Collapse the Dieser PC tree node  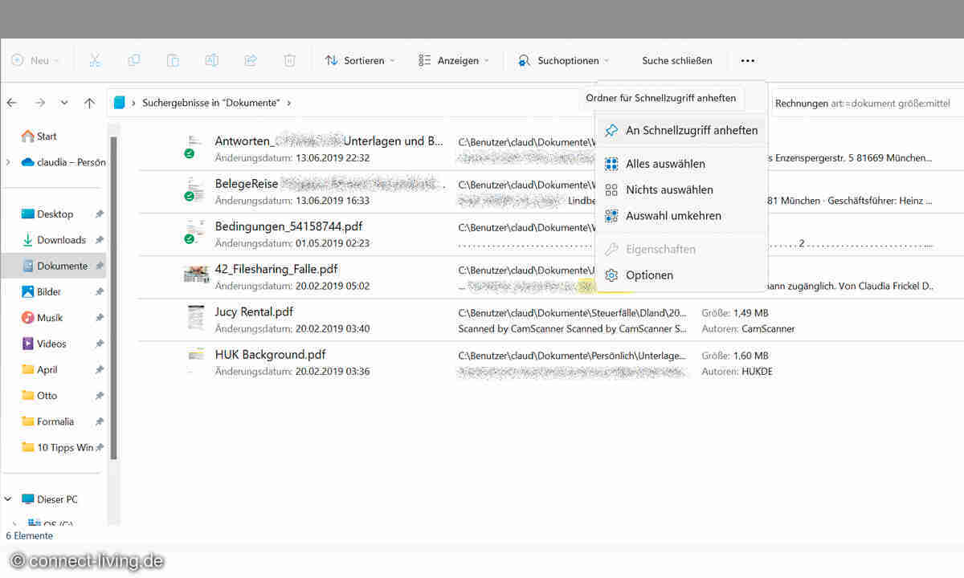[9, 499]
